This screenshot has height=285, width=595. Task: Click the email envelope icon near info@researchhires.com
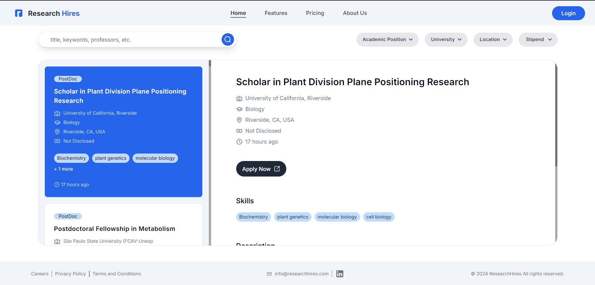(269, 274)
